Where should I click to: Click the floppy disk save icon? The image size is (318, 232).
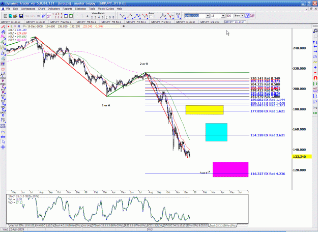coord(21,16)
